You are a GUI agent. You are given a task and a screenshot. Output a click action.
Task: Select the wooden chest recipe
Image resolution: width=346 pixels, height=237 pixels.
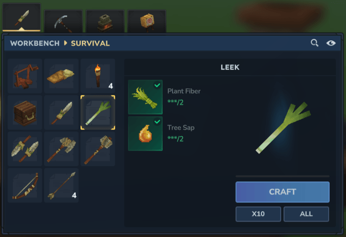pyautogui.click(x=25, y=112)
